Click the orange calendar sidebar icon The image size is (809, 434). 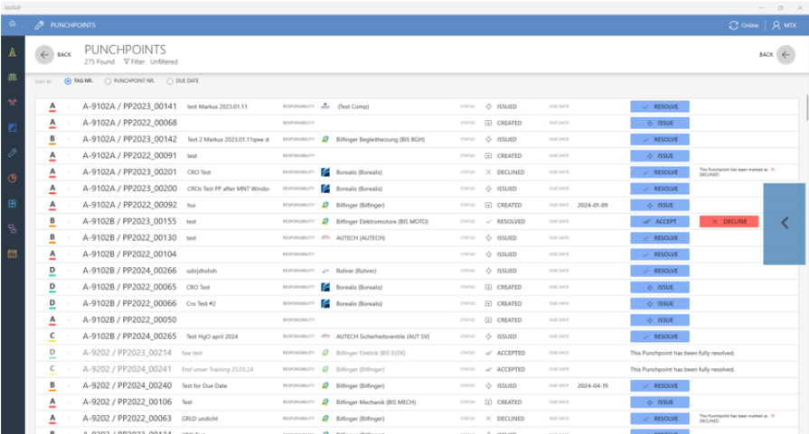[x=12, y=254]
